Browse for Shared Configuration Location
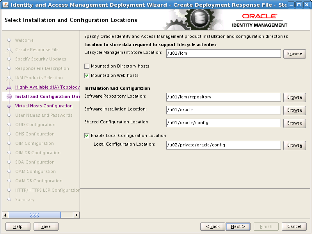This screenshot has width=313, height=235. (294, 123)
